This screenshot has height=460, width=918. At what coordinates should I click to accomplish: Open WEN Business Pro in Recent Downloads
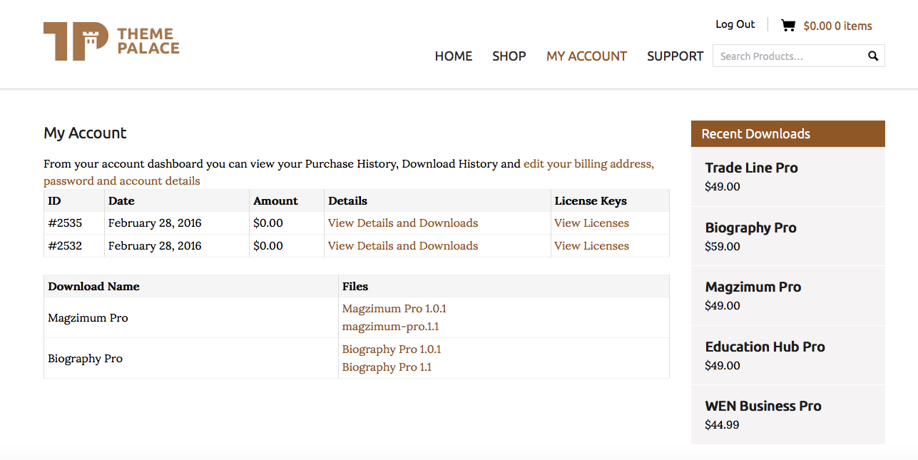click(x=763, y=407)
